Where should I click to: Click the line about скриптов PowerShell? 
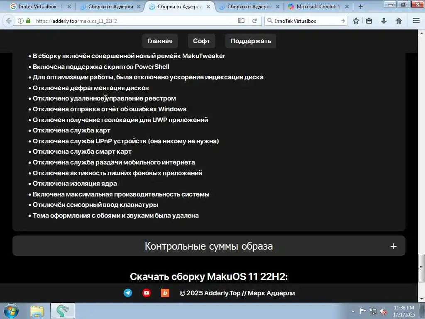[x=99, y=67]
